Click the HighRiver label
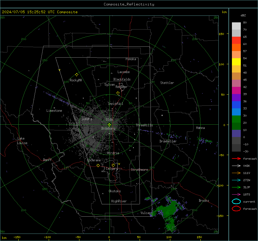Screen dimensions: 258x241 119,201
